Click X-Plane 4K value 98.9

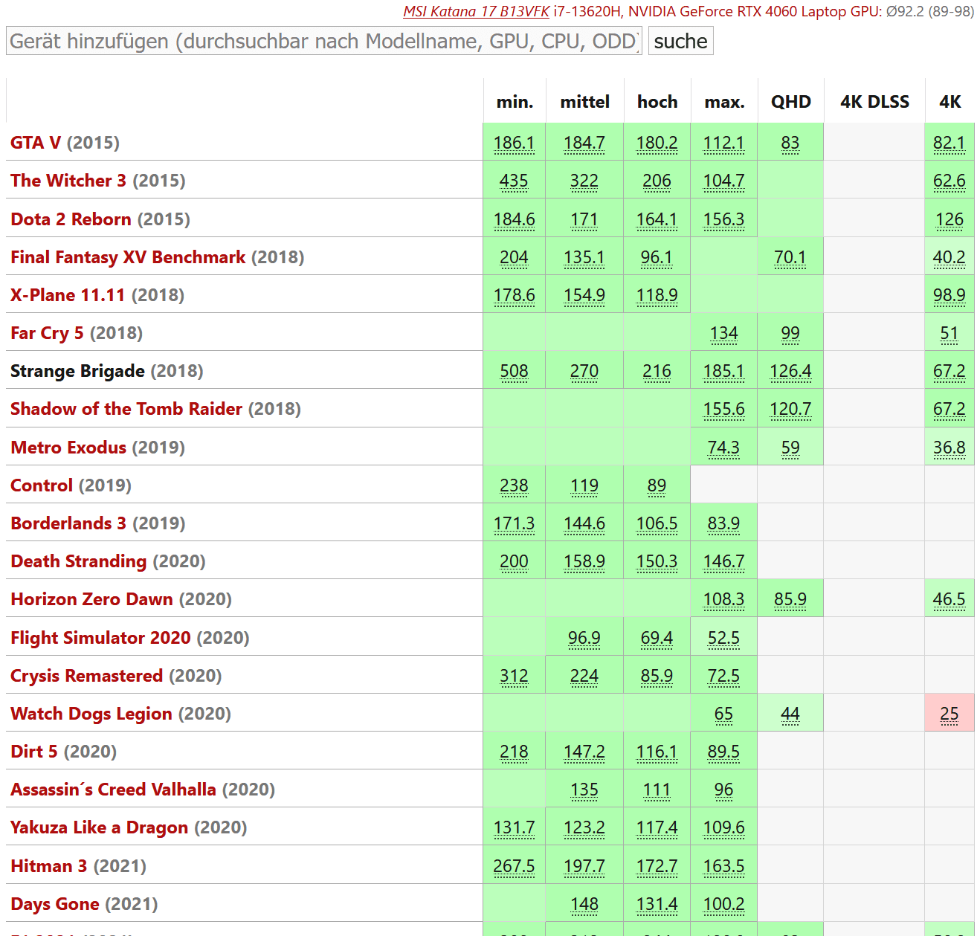pos(949,295)
